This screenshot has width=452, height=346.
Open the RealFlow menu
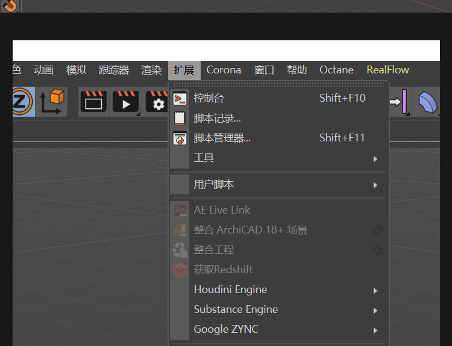tap(388, 70)
